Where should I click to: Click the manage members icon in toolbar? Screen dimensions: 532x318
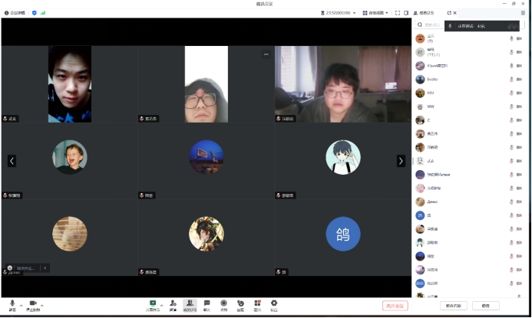pyautogui.click(x=190, y=304)
